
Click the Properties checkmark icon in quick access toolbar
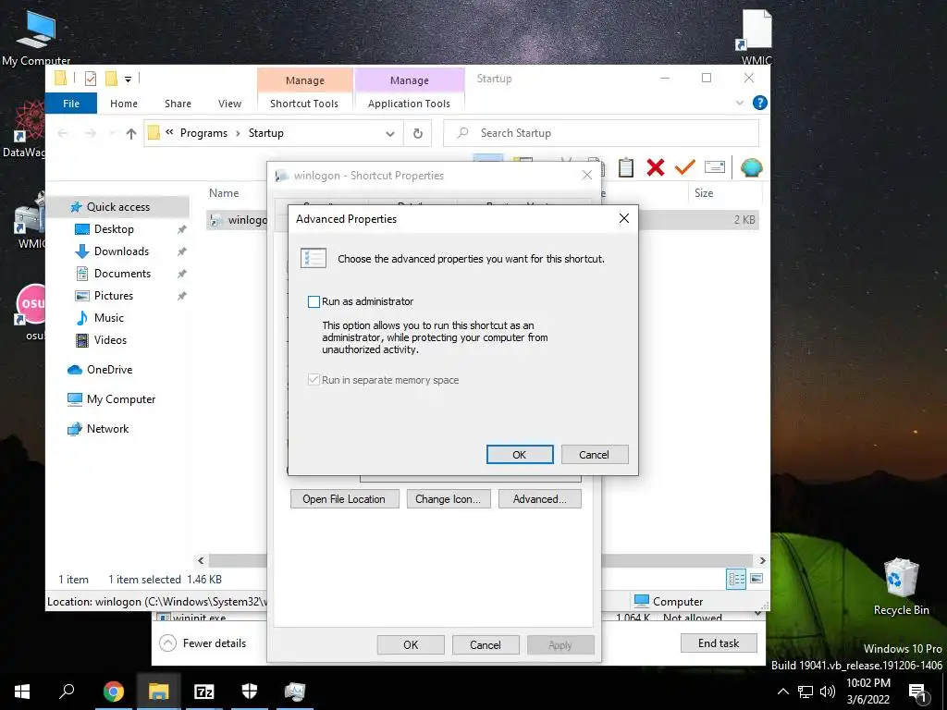pyautogui.click(x=91, y=79)
